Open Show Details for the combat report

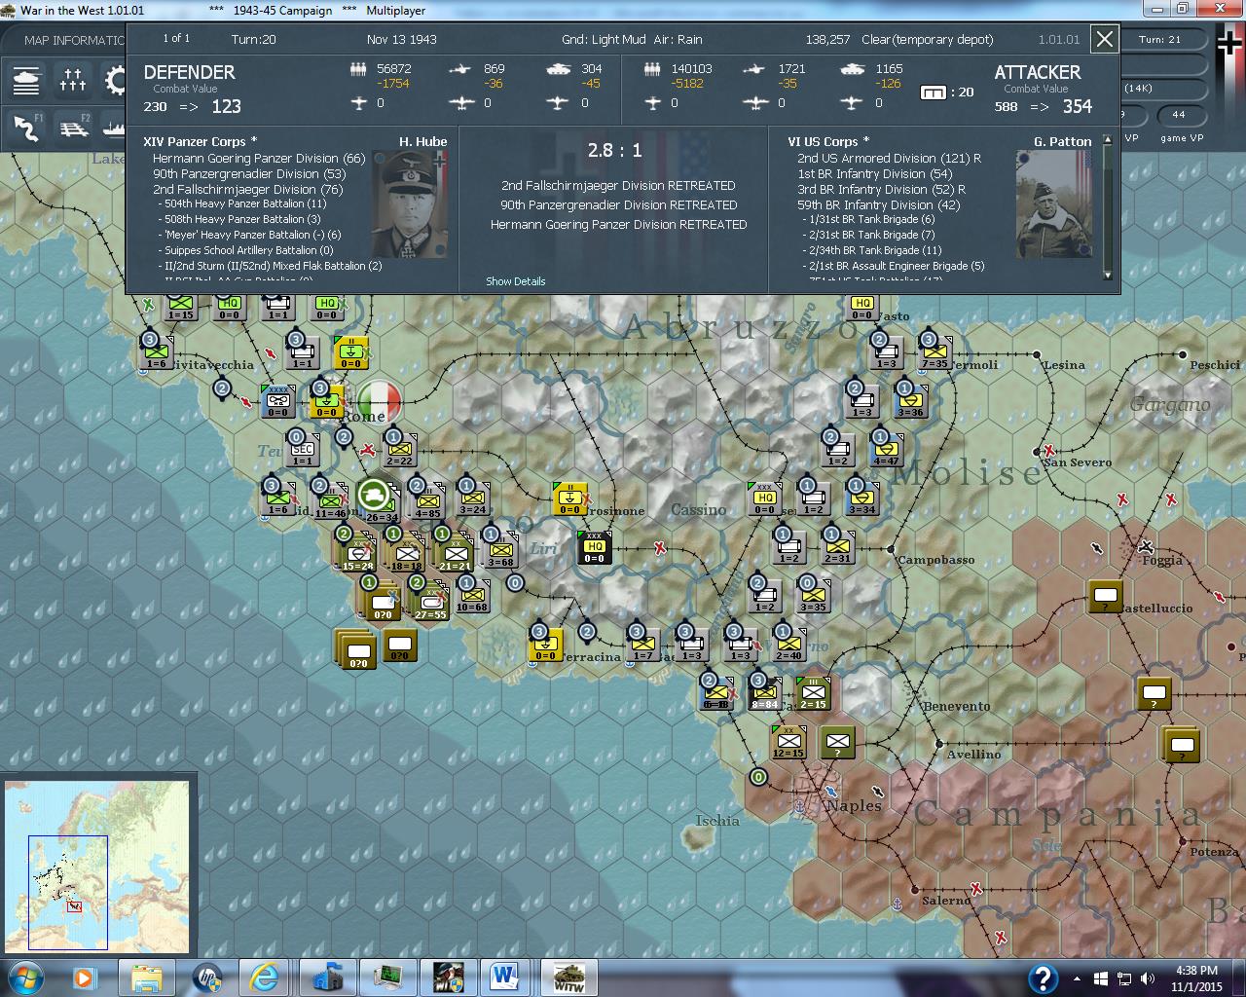point(516,281)
